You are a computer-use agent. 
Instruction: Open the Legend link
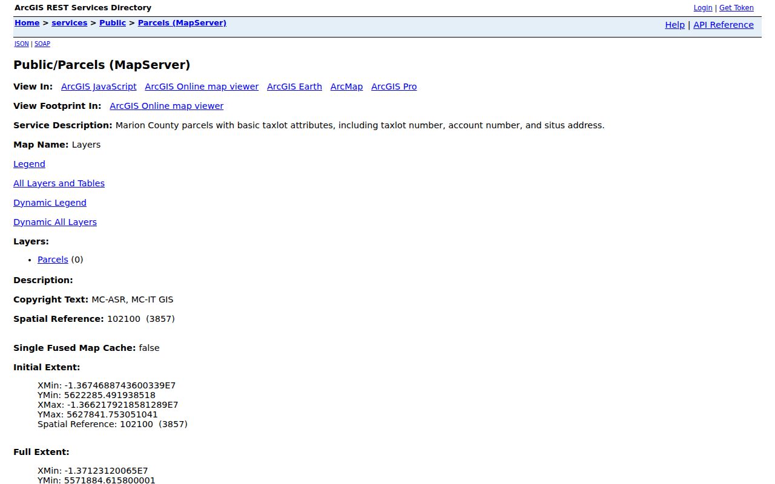(x=29, y=164)
